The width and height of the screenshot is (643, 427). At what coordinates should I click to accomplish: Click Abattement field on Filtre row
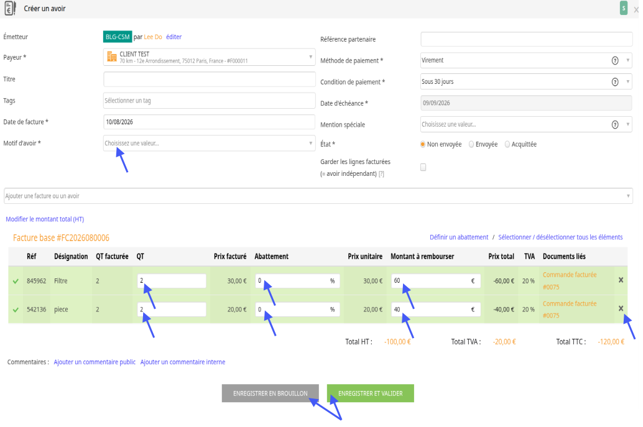(297, 281)
